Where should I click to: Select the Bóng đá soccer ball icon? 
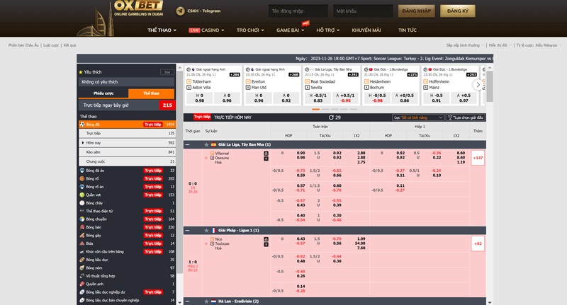[82, 125]
